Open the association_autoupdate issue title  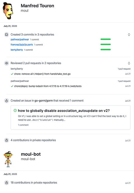pyautogui.click(x=64, y=111)
